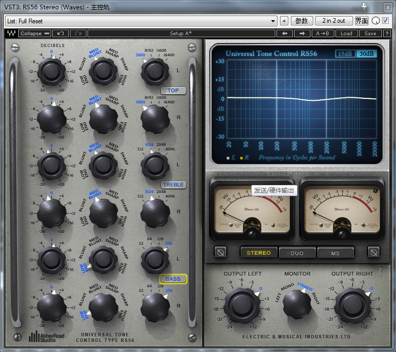Screen dimensions: 396x352
Task: Click the Load button
Action: click(x=346, y=33)
